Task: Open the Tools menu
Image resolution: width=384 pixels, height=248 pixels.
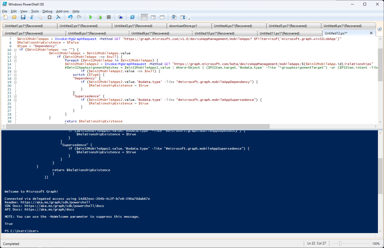Action: (x=35, y=11)
